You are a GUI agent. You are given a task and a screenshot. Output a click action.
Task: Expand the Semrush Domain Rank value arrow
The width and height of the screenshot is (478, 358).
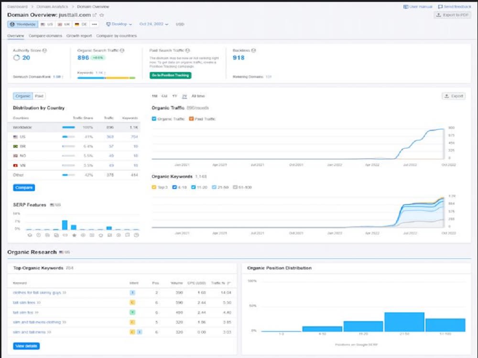tap(63, 77)
